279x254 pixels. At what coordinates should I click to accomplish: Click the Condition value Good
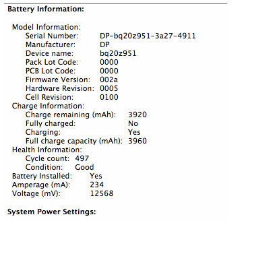84,167
